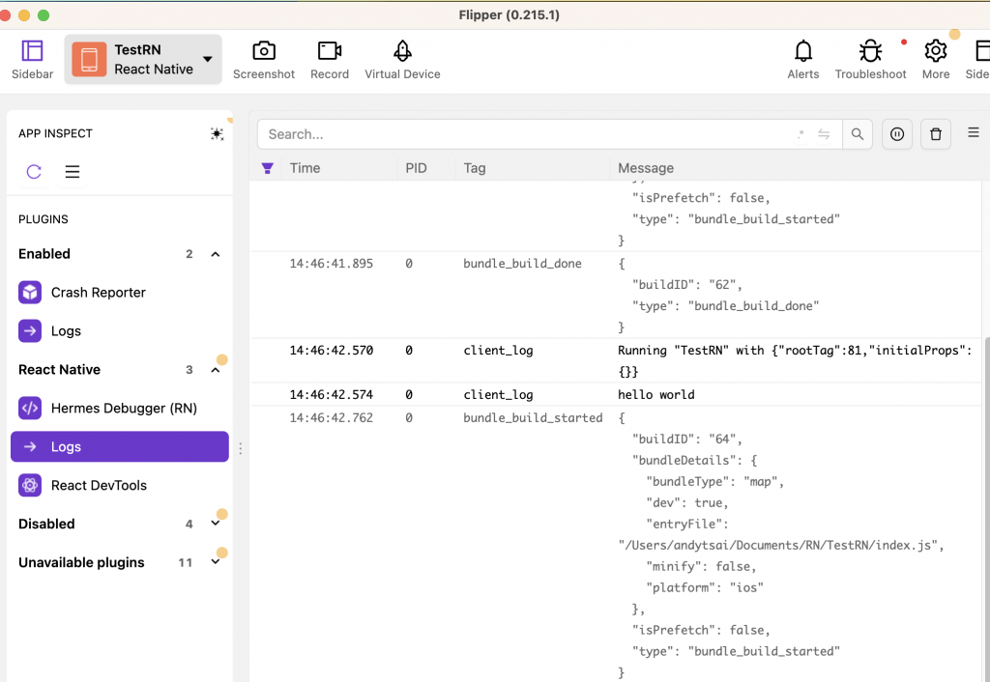
Task: Open the More settings gear
Action: [936, 59]
